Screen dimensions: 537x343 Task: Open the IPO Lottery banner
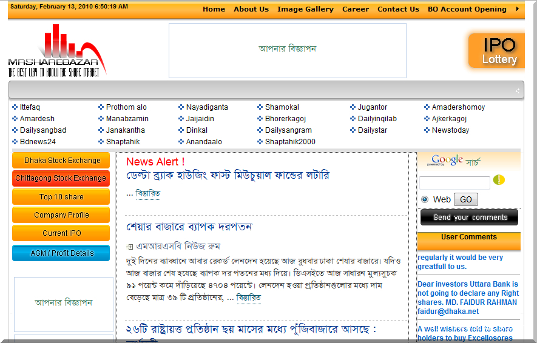pos(498,51)
